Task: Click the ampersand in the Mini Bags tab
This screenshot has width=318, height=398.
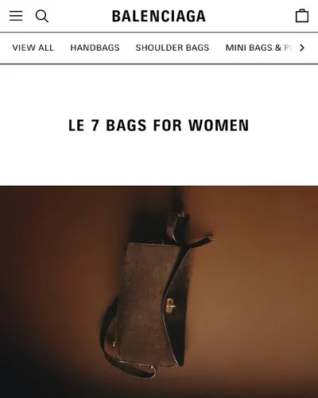Action: 277,48
